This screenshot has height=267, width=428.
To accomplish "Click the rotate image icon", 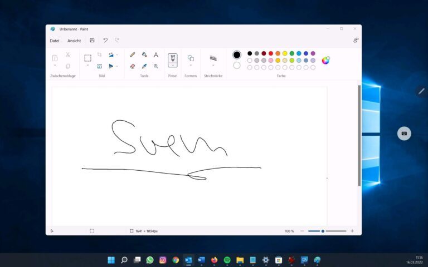I will tap(111, 55).
